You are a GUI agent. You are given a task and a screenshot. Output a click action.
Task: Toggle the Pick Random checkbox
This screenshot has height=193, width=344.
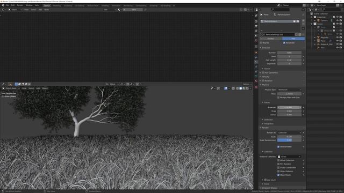coord(278,164)
